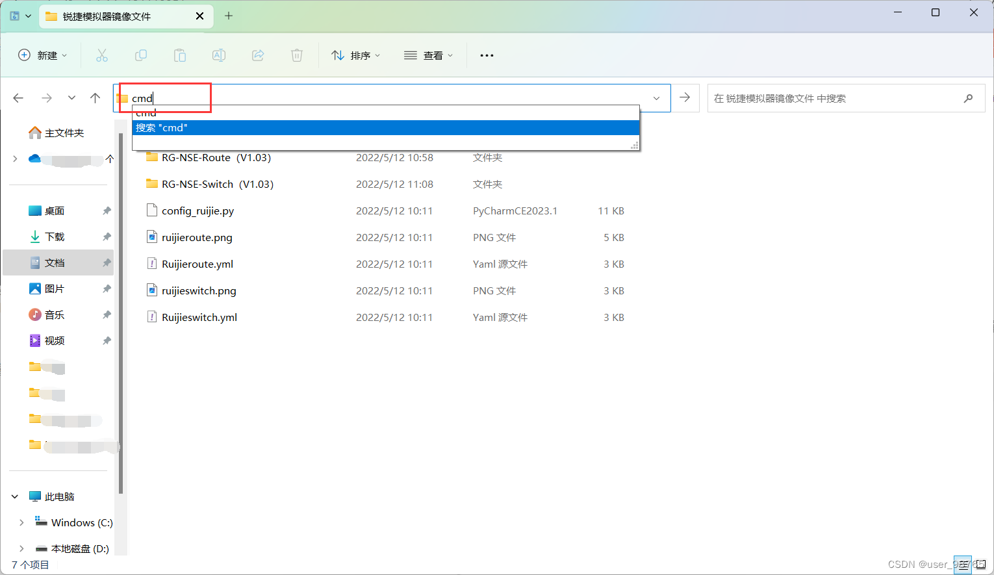
Task: Close the 锐捷模拟器镜像文件 tab
Action: [200, 16]
